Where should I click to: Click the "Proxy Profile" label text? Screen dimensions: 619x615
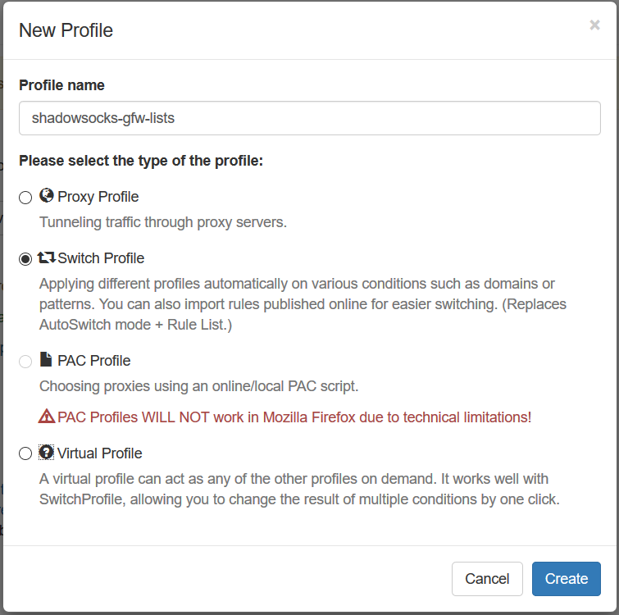(98, 197)
